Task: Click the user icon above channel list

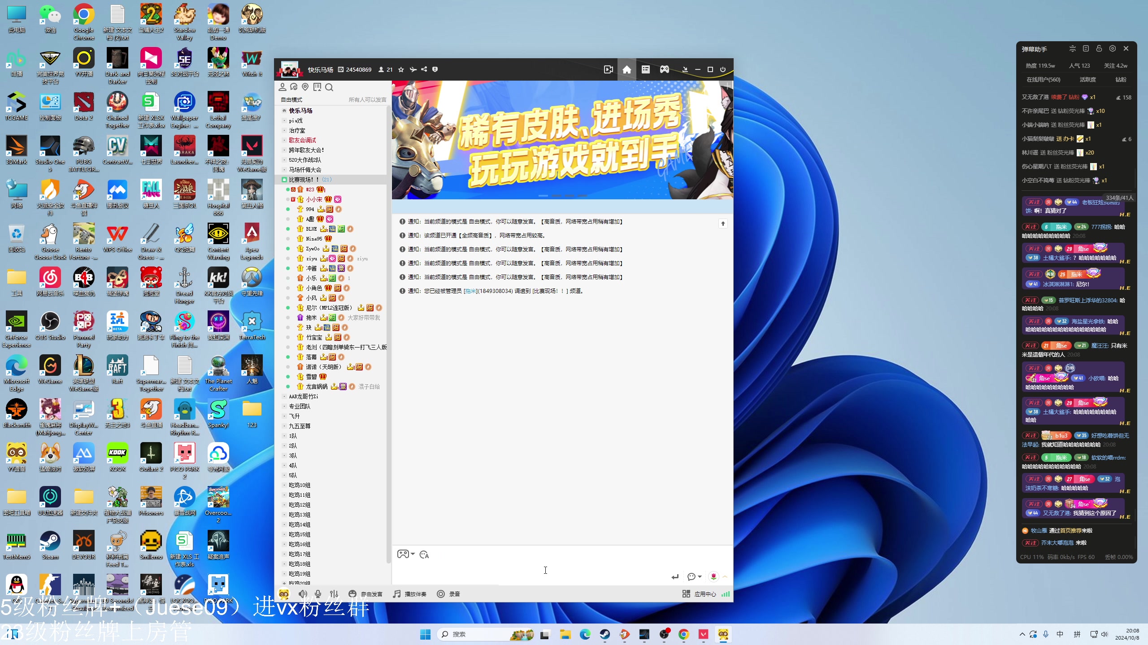Action: [283, 87]
